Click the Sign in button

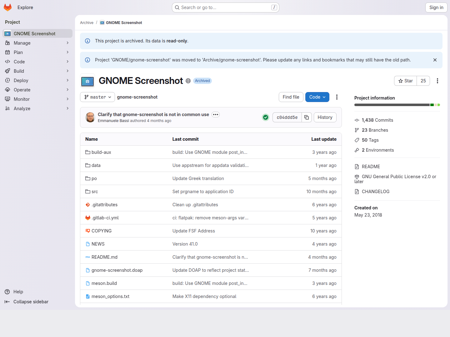[x=436, y=7]
